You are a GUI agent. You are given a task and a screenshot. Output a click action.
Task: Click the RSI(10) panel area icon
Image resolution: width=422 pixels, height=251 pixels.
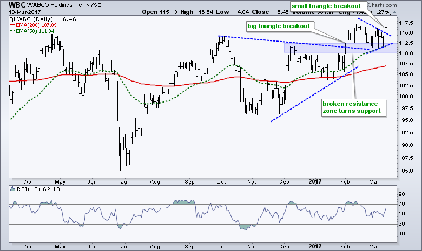[x=12, y=189]
